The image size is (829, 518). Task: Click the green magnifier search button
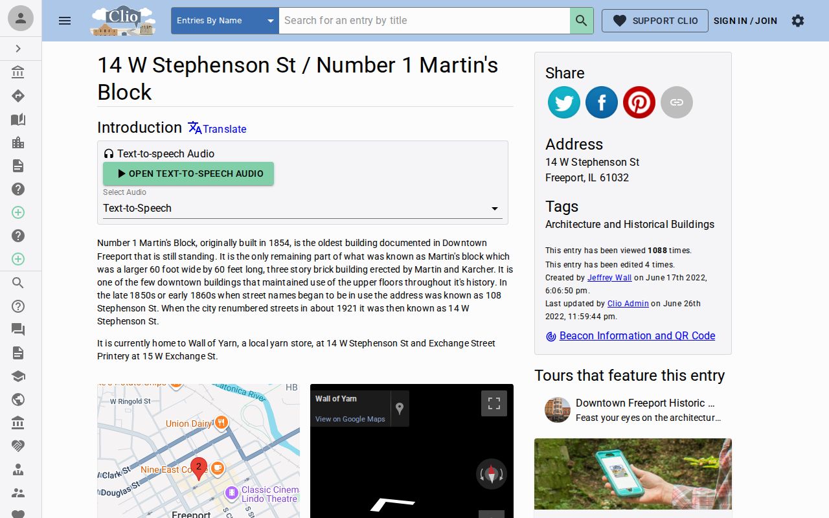pyautogui.click(x=582, y=21)
